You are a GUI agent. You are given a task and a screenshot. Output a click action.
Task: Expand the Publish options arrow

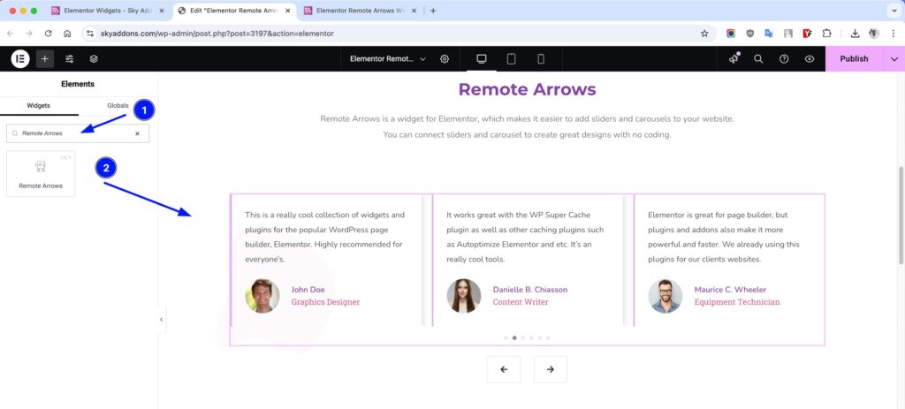coord(894,59)
